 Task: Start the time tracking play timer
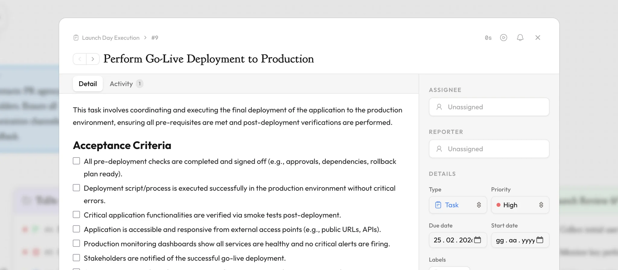click(503, 38)
